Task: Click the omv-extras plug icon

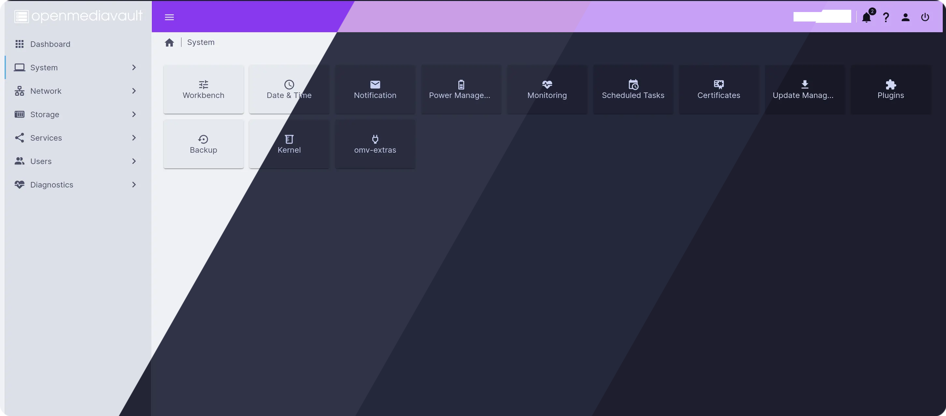Action: (375, 139)
